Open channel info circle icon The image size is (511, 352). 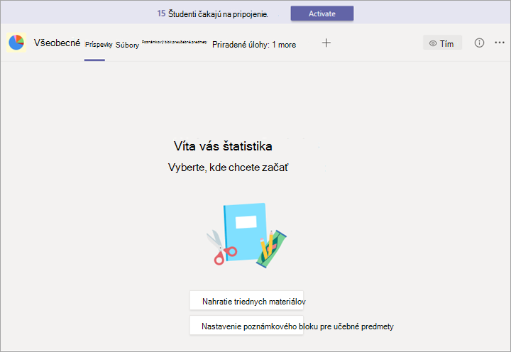point(479,43)
